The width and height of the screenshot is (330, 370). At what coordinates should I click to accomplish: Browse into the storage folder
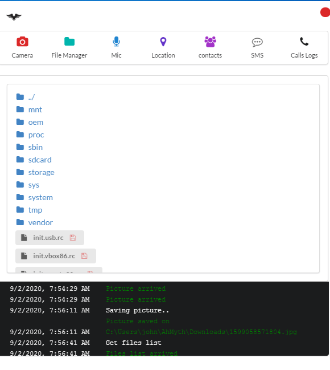pos(41,173)
